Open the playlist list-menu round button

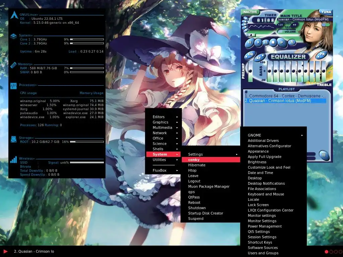324,155
